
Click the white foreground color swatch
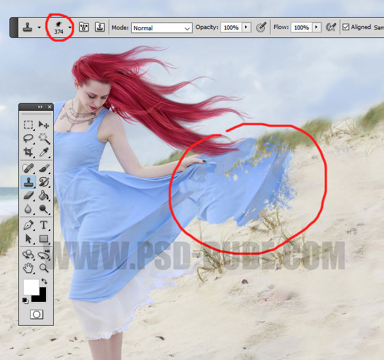point(31,287)
